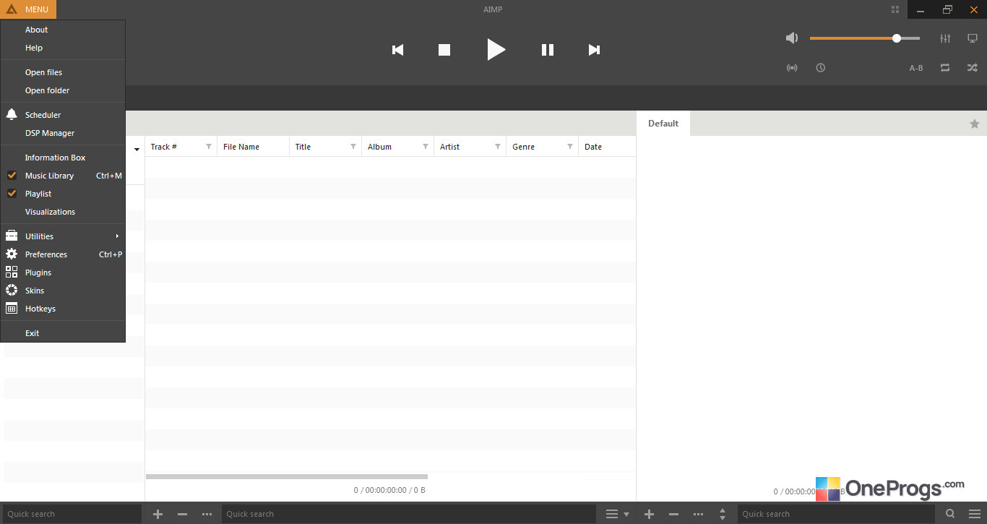987x524 pixels.
Task: Stop playback with the square stop button
Action: (444, 50)
